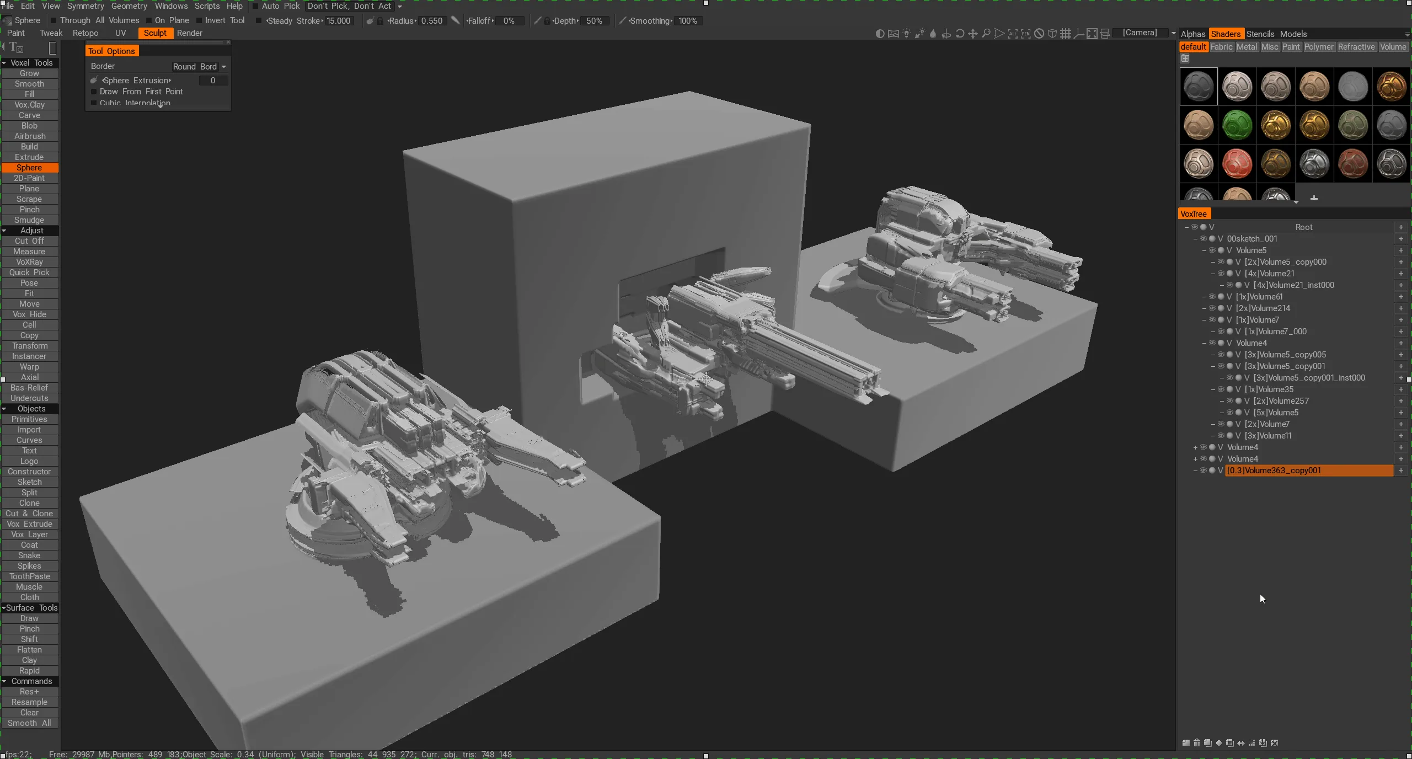The width and height of the screenshot is (1412, 759).
Task: Click the trash icon at the VoxTree bottom
Action: [x=1197, y=742]
